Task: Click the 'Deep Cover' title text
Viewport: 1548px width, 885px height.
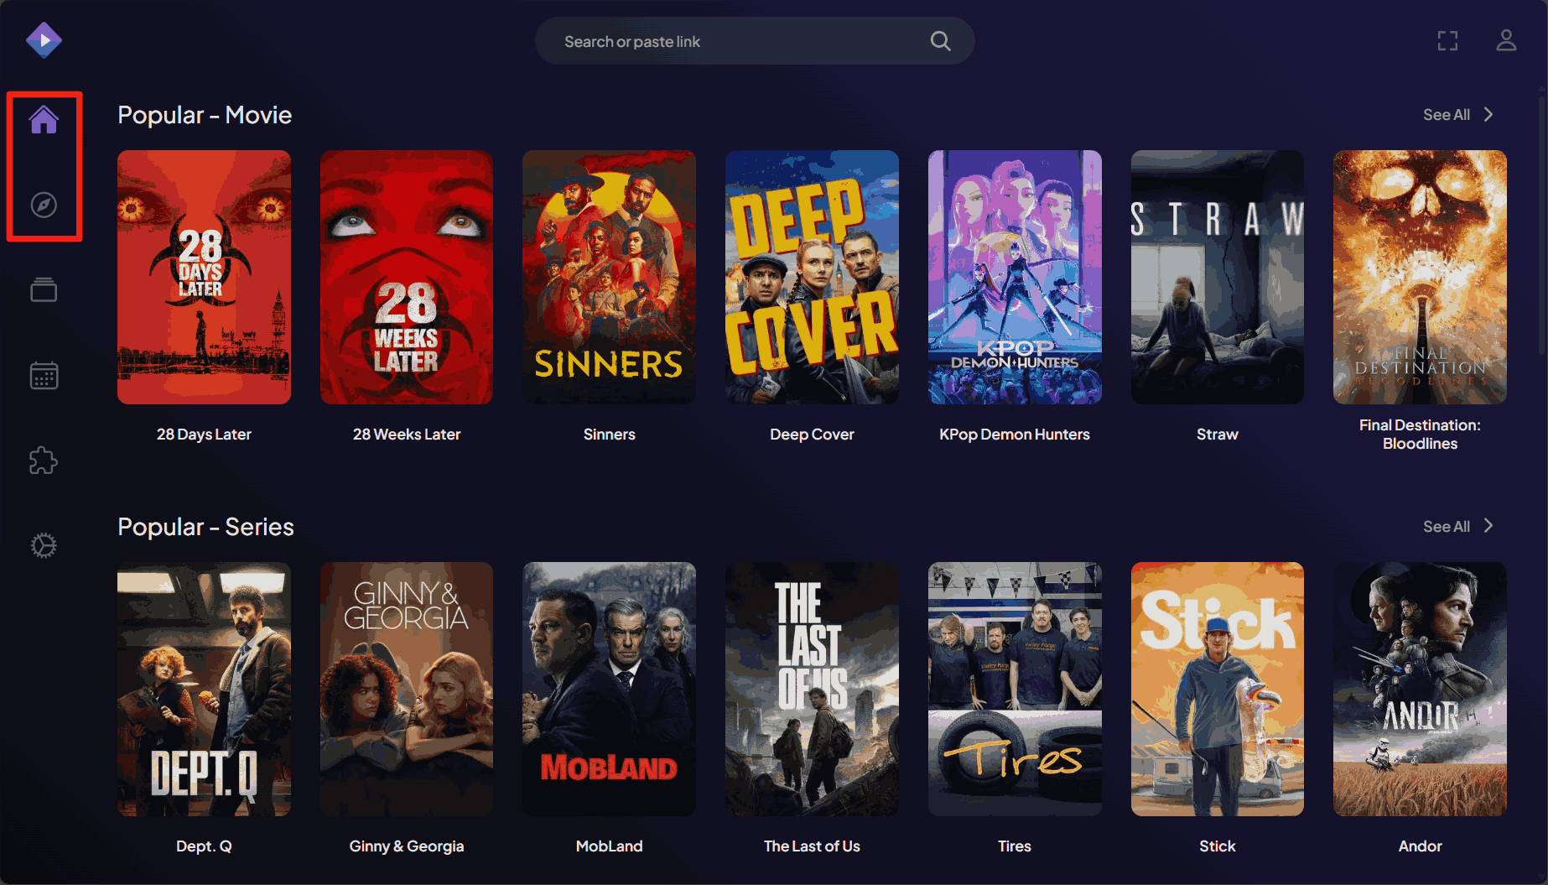Action: (x=812, y=435)
